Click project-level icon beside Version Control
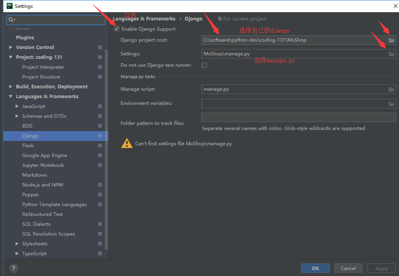 point(100,47)
